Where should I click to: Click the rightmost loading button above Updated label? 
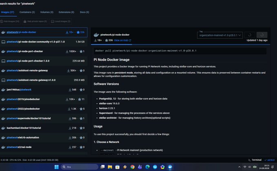[262, 35]
